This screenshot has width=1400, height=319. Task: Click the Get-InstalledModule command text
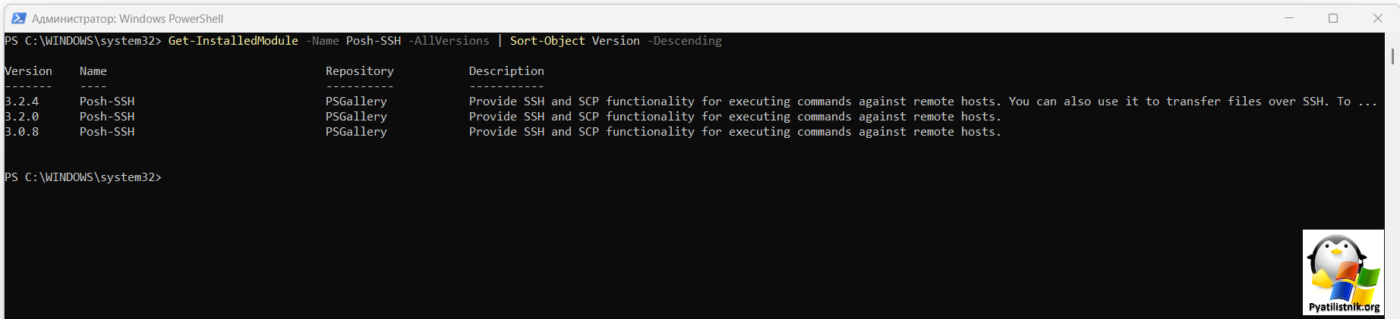233,41
